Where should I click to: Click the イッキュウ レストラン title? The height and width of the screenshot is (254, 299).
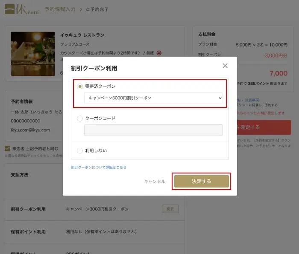click(82, 35)
